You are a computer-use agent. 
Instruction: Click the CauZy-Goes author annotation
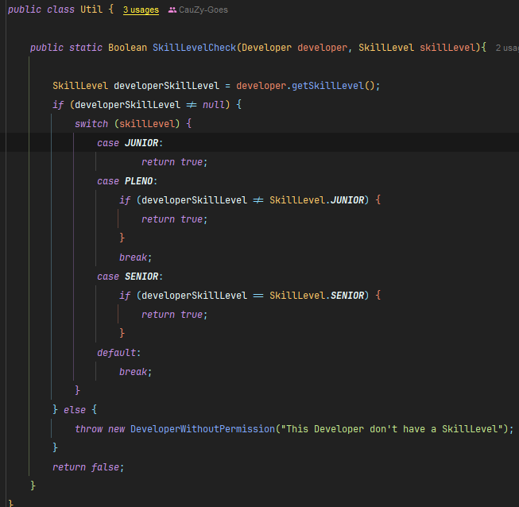(x=203, y=10)
